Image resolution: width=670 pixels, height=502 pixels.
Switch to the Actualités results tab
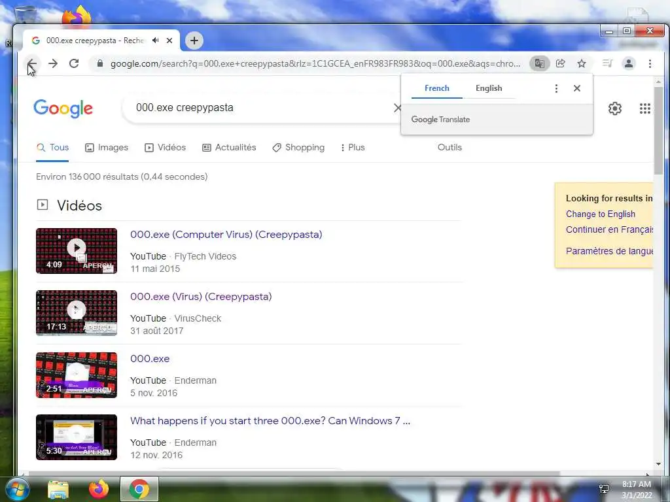[229, 147]
